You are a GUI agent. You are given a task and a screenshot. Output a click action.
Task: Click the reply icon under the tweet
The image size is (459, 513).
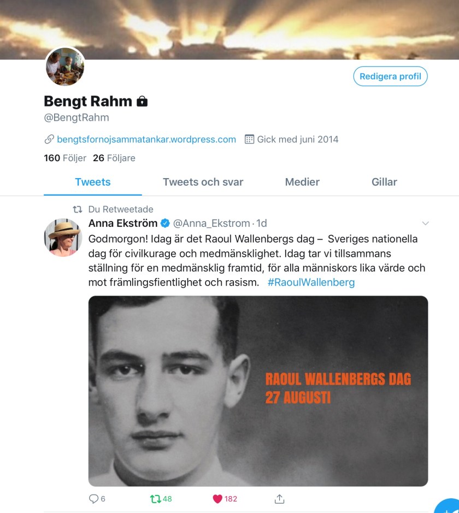[x=93, y=499]
